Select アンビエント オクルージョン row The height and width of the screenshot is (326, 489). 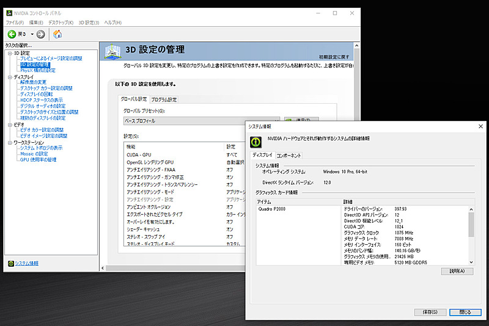pyautogui.click(x=185, y=207)
